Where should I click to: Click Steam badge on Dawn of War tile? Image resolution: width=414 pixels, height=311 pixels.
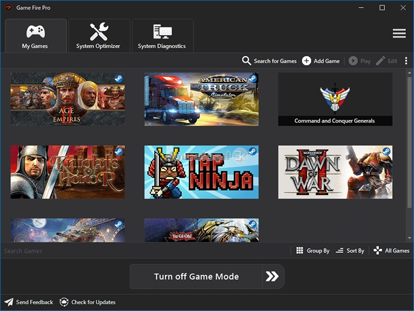click(x=386, y=151)
